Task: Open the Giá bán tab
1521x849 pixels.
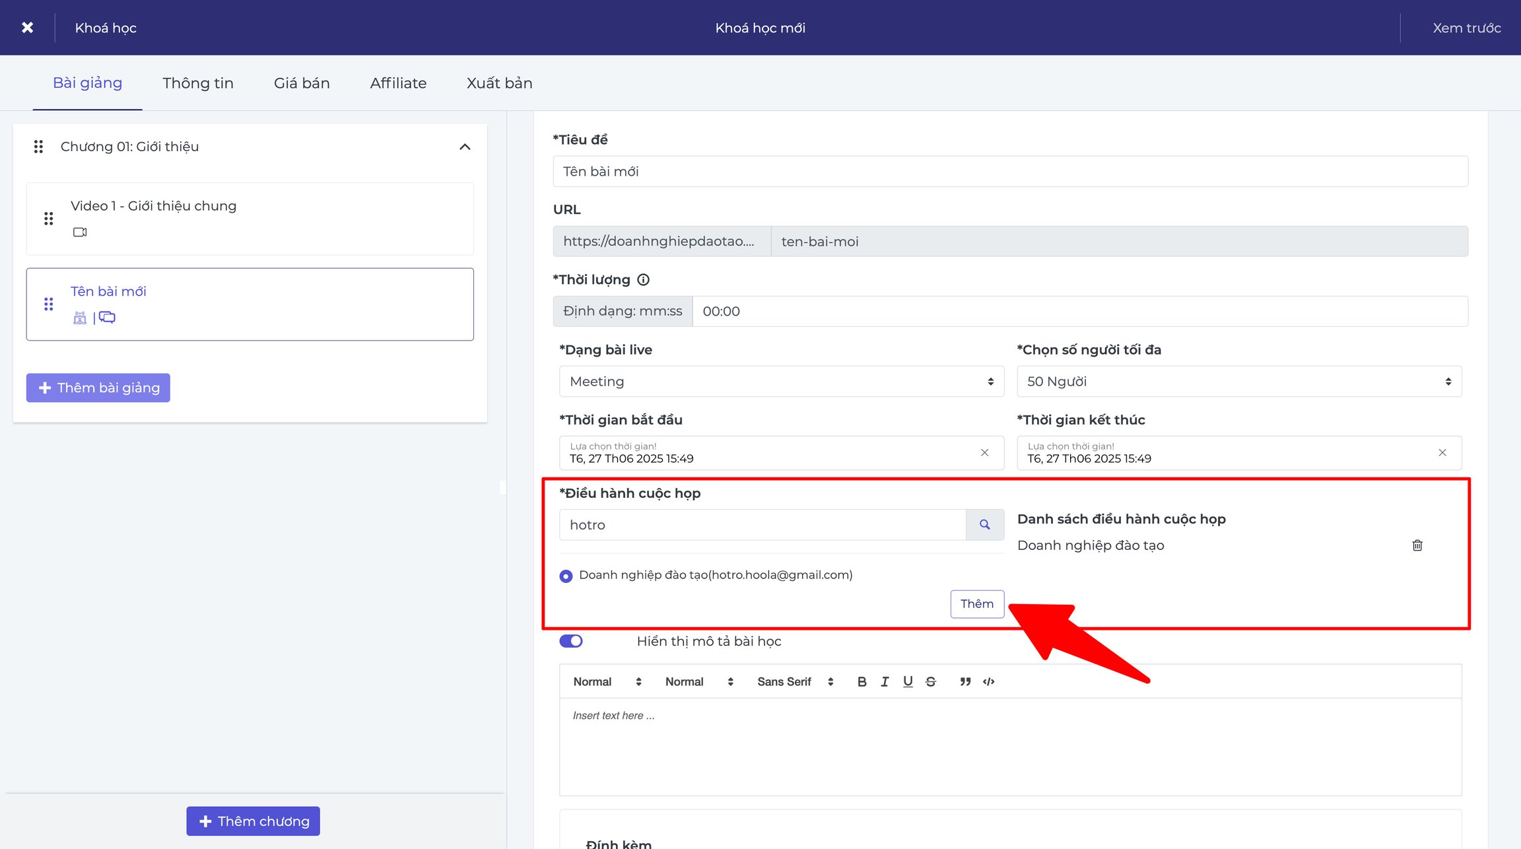Action: 302,83
